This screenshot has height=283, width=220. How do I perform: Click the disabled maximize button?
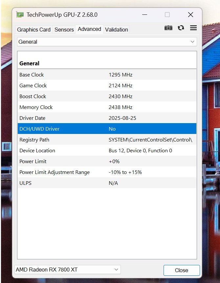(x=167, y=15)
